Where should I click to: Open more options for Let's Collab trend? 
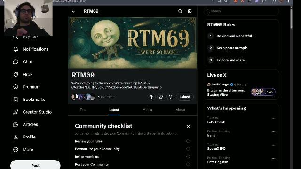click(x=274, y=118)
